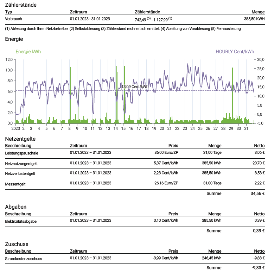Click the 3,06 € Leistungspauschale amount

[260, 152]
